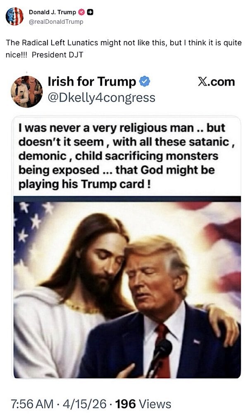Click the 'President DJT' signature text
This screenshot has width=248, height=416.
coord(57,55)
